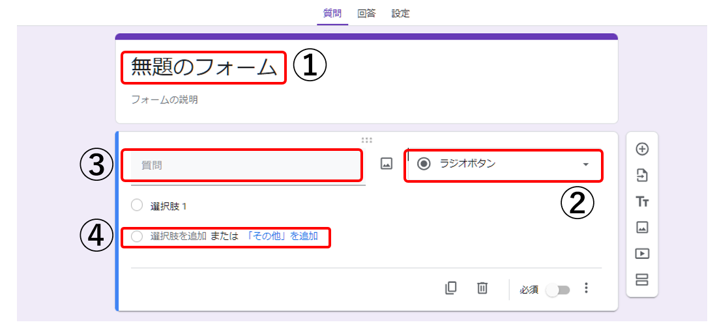Viewport: 717px width, 331px height.
Task: Click the 「その他」を追加 link
Action: tap(281, 236)
